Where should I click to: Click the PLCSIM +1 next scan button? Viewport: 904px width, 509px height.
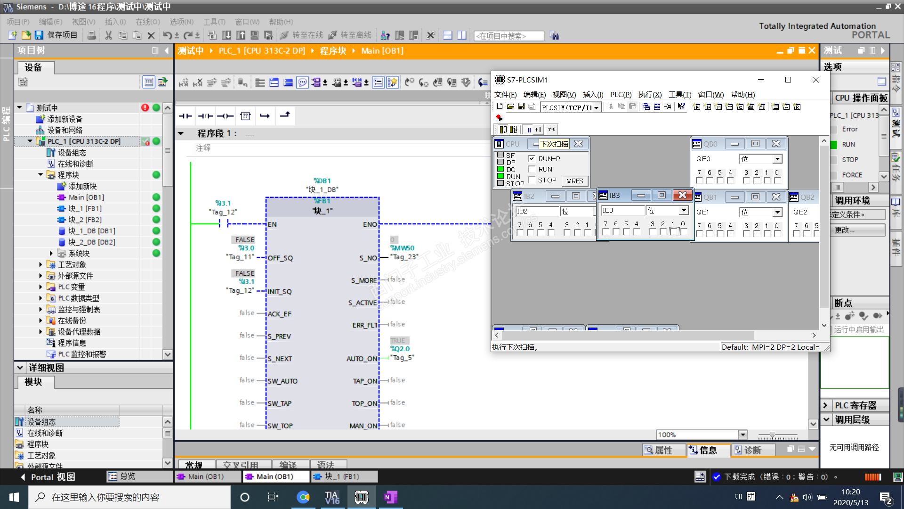click(538, 130)
